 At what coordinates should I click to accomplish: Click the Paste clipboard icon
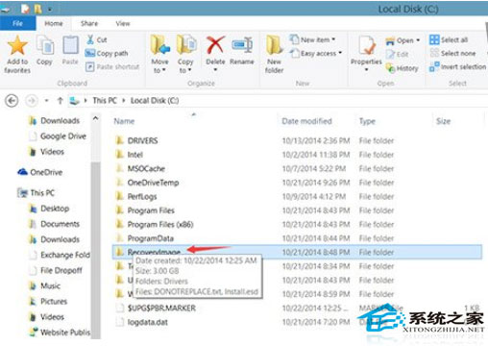click(x=70, y=45)
